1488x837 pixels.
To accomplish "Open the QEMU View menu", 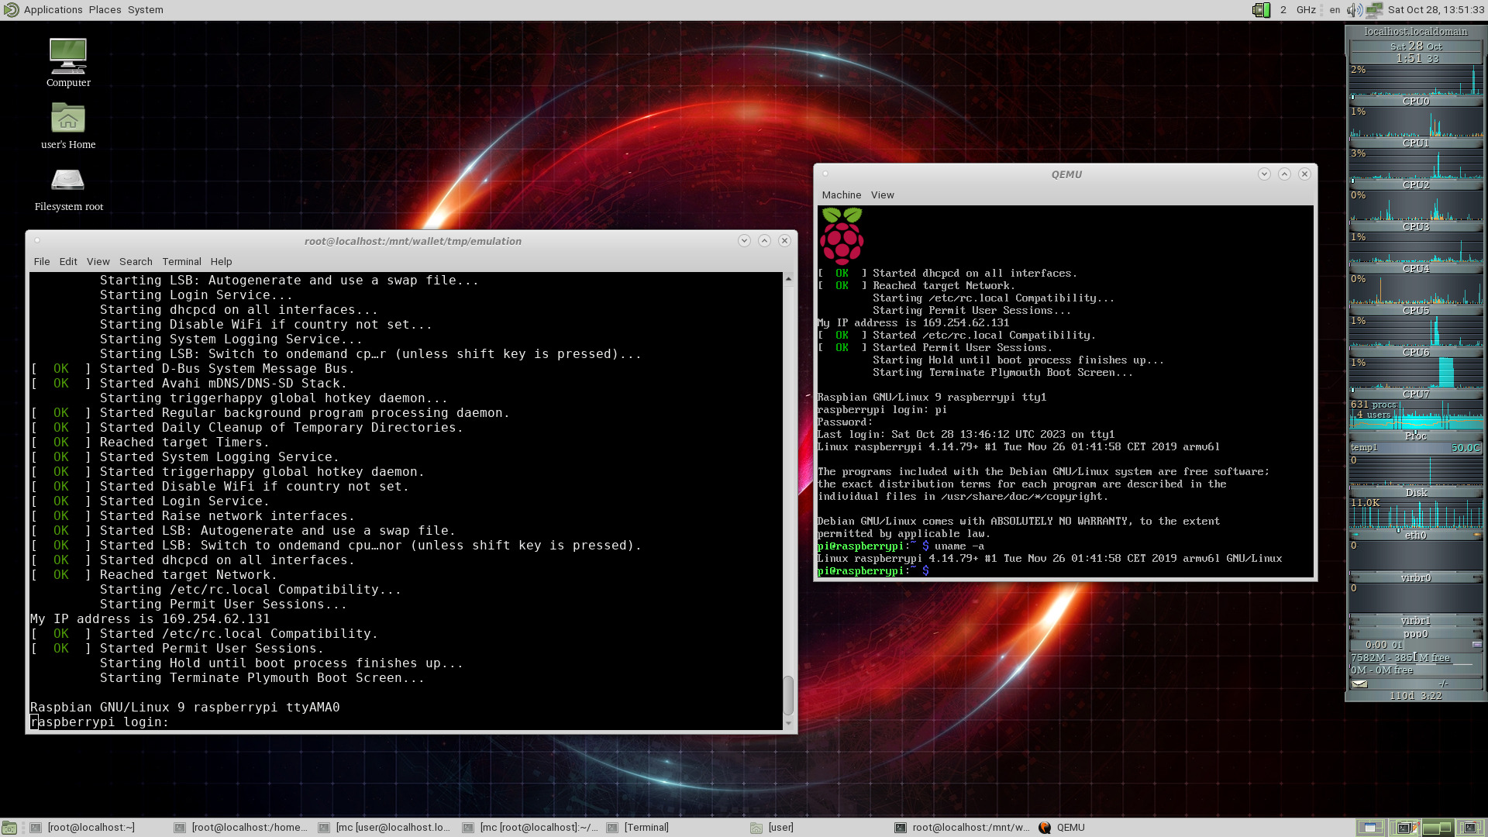I will pos(882,195).
